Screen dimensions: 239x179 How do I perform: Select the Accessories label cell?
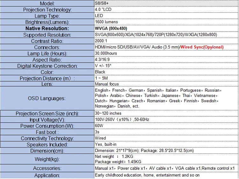pos(47,168)
